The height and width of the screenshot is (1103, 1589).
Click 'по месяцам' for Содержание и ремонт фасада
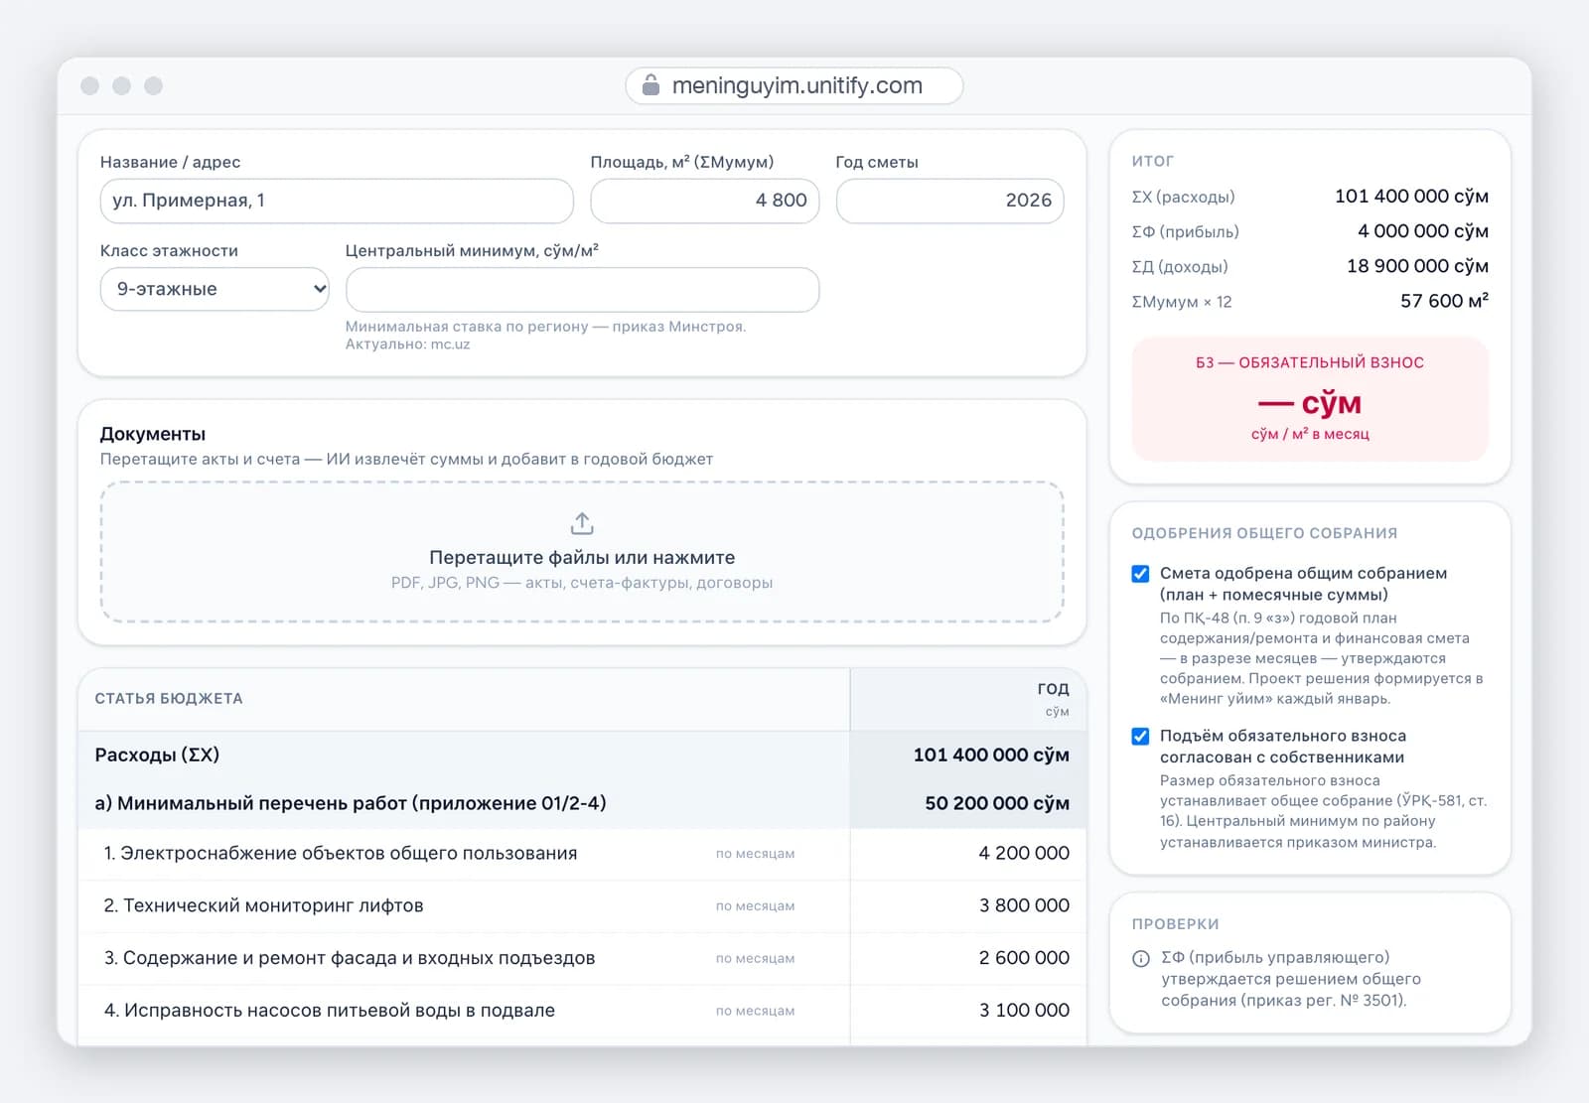755,959
